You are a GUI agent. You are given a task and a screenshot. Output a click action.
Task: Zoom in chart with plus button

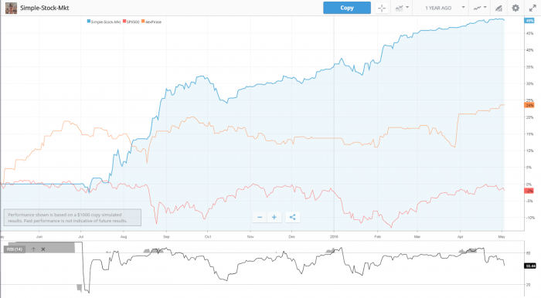[274, 217]
